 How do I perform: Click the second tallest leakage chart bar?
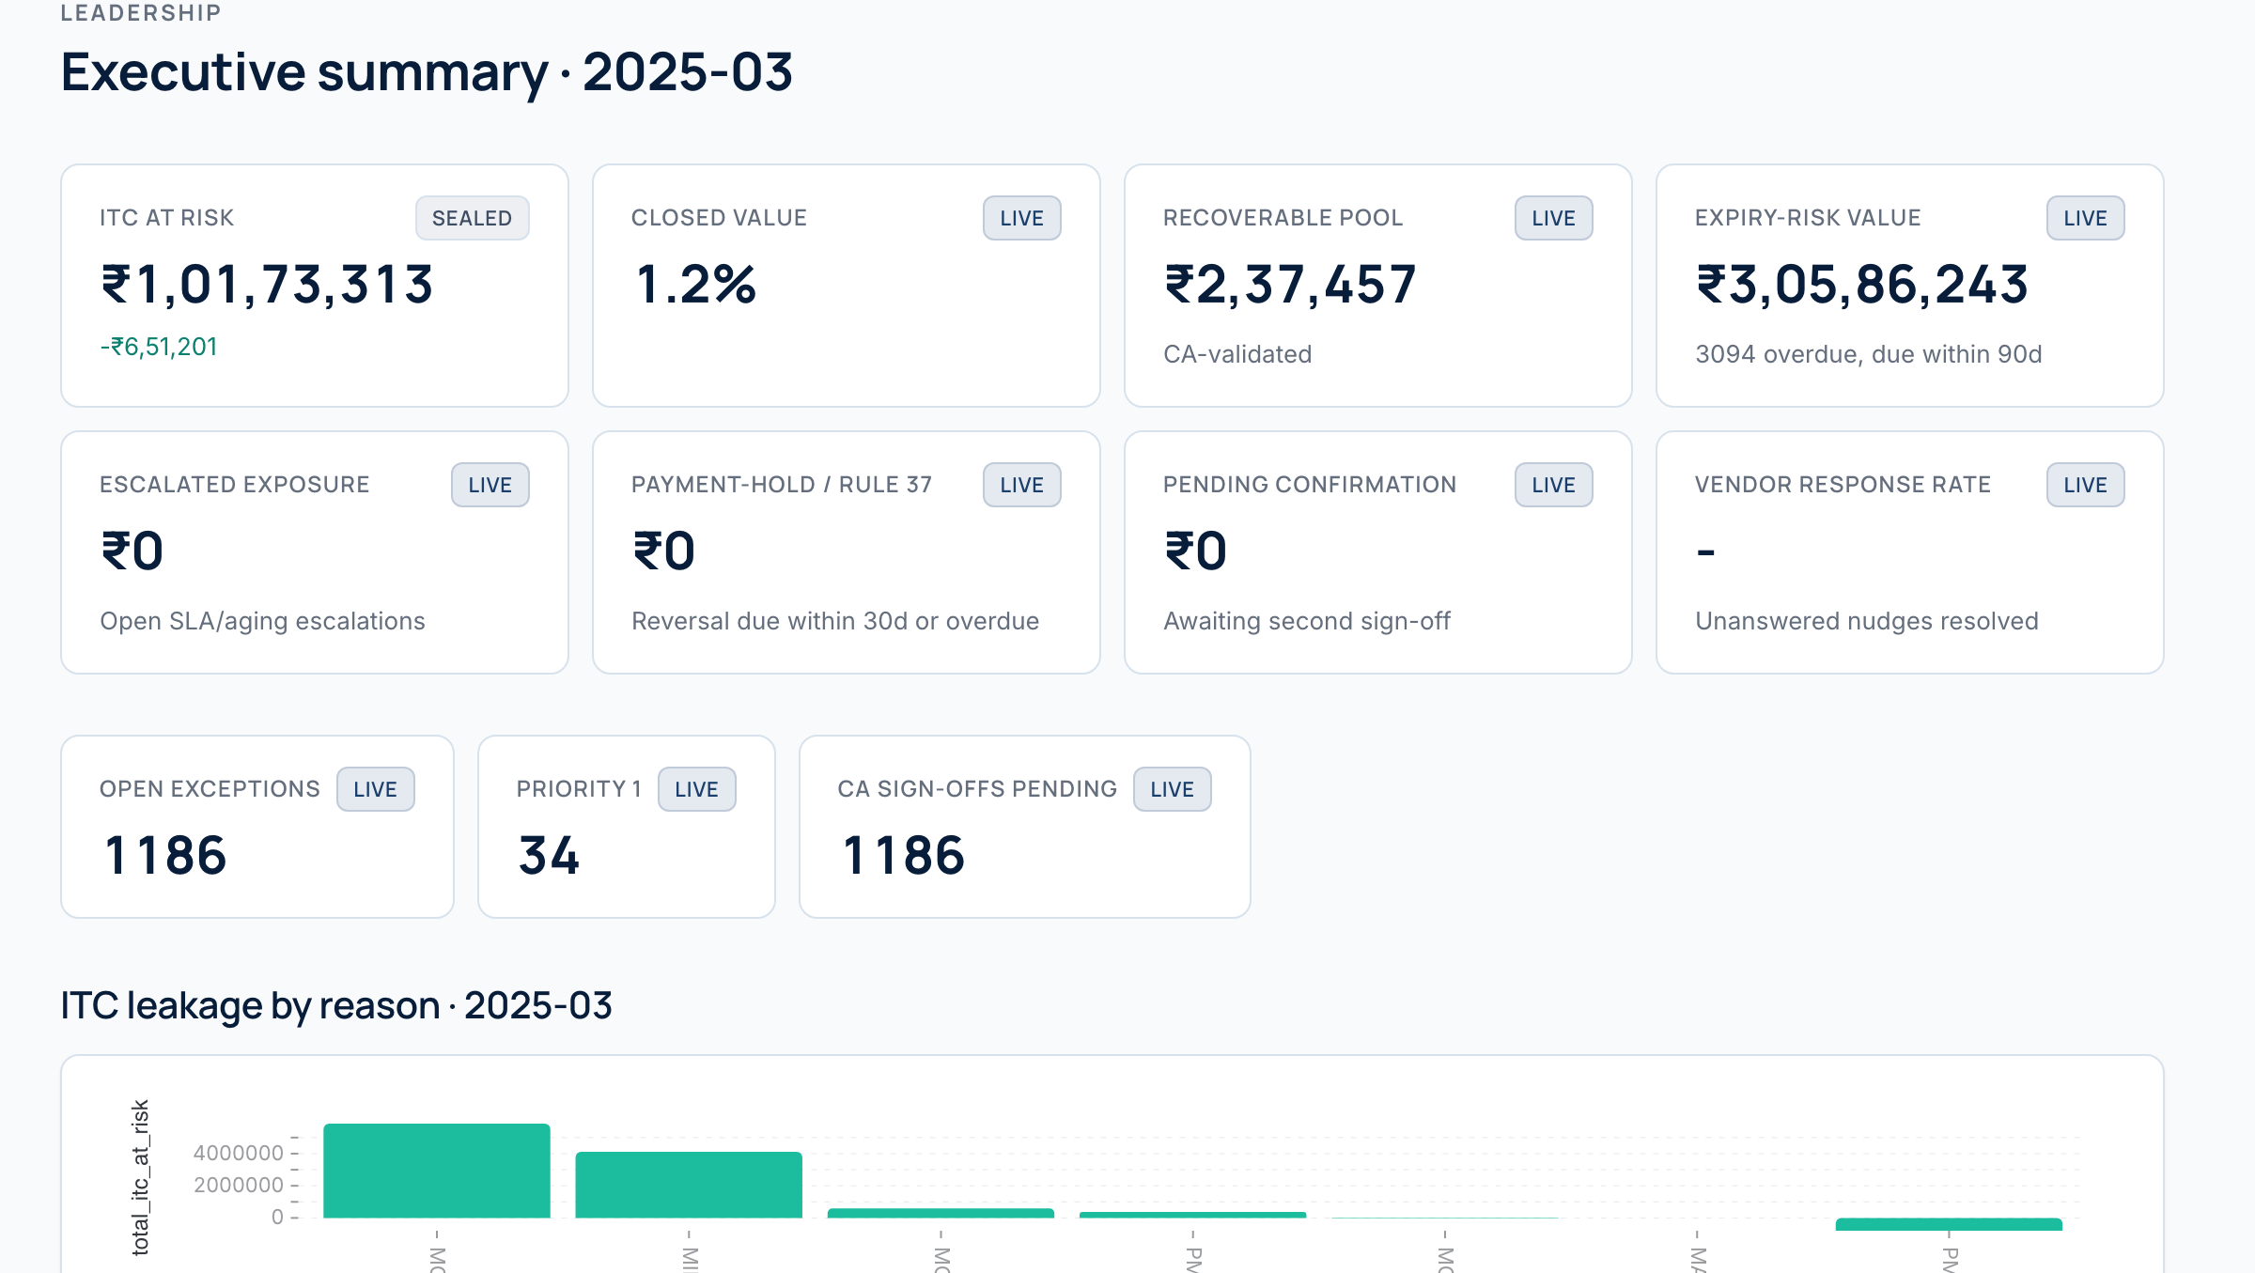click(x=689, y=1185)
